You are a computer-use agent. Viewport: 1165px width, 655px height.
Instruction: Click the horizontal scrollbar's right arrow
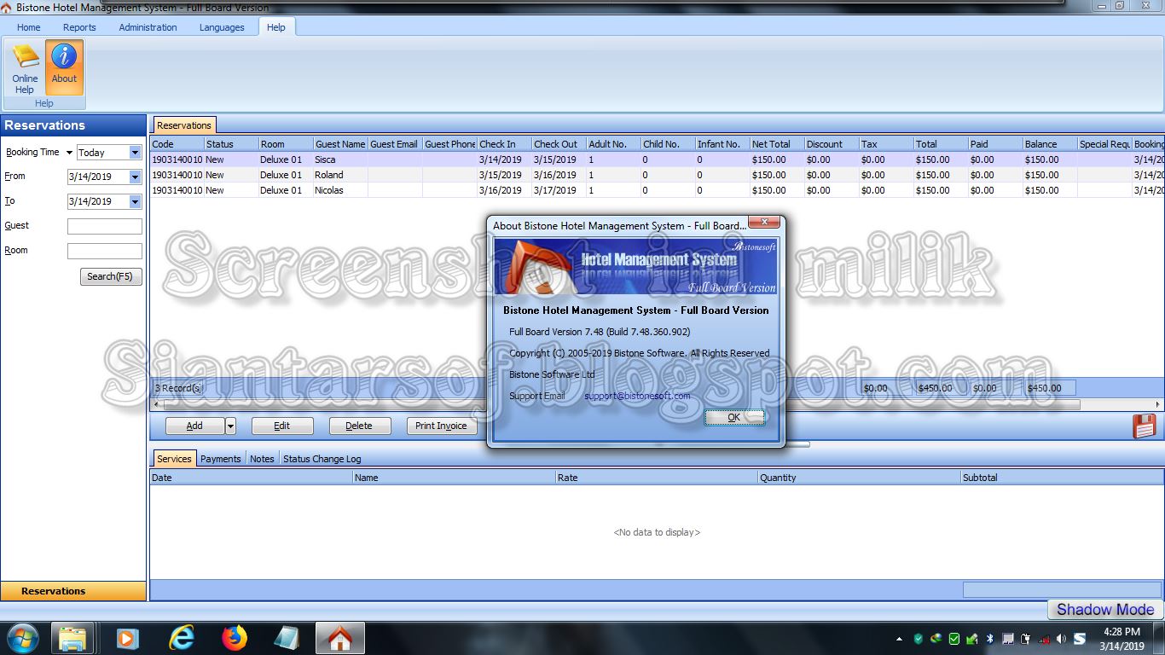click(1158, 405)
